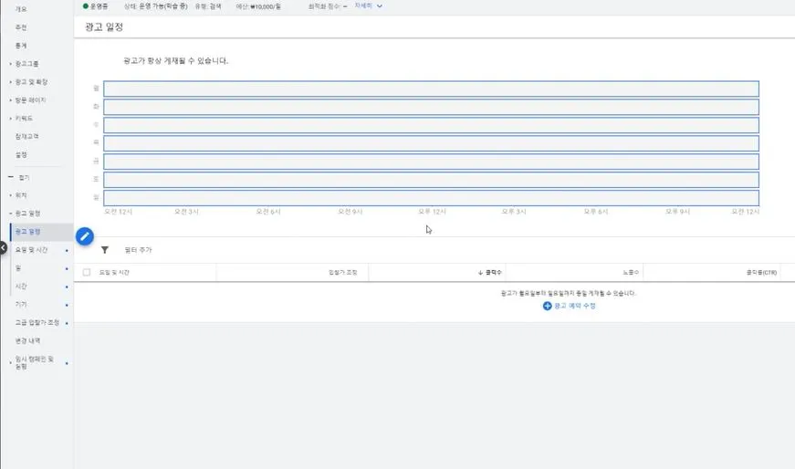Screen dimensions: 795x469
Task: Click the 광고 예약 수정 link
Action: 574,306
